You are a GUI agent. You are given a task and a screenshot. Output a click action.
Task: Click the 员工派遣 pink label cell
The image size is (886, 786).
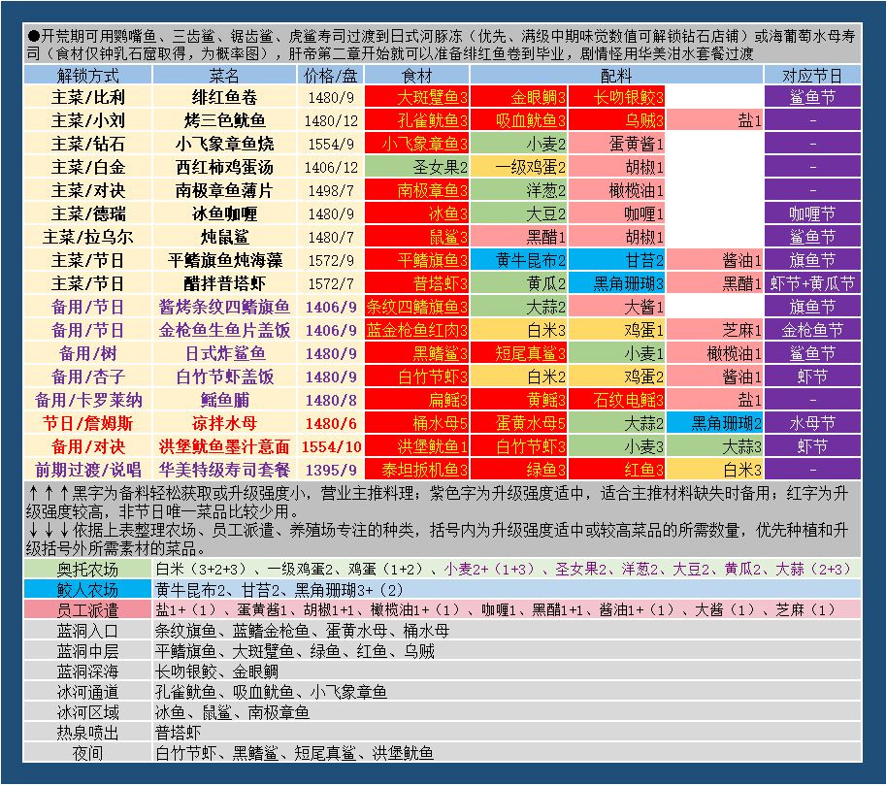[x=87, y=609]
